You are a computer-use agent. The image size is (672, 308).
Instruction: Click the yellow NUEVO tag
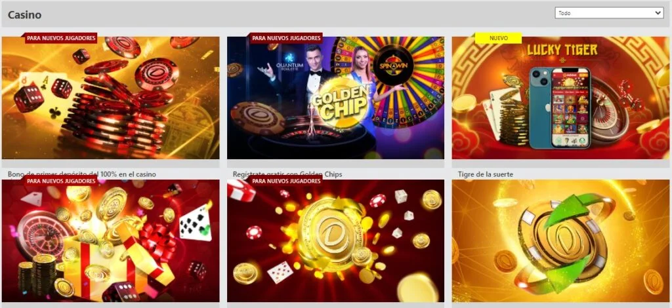(x=499, y=38)
